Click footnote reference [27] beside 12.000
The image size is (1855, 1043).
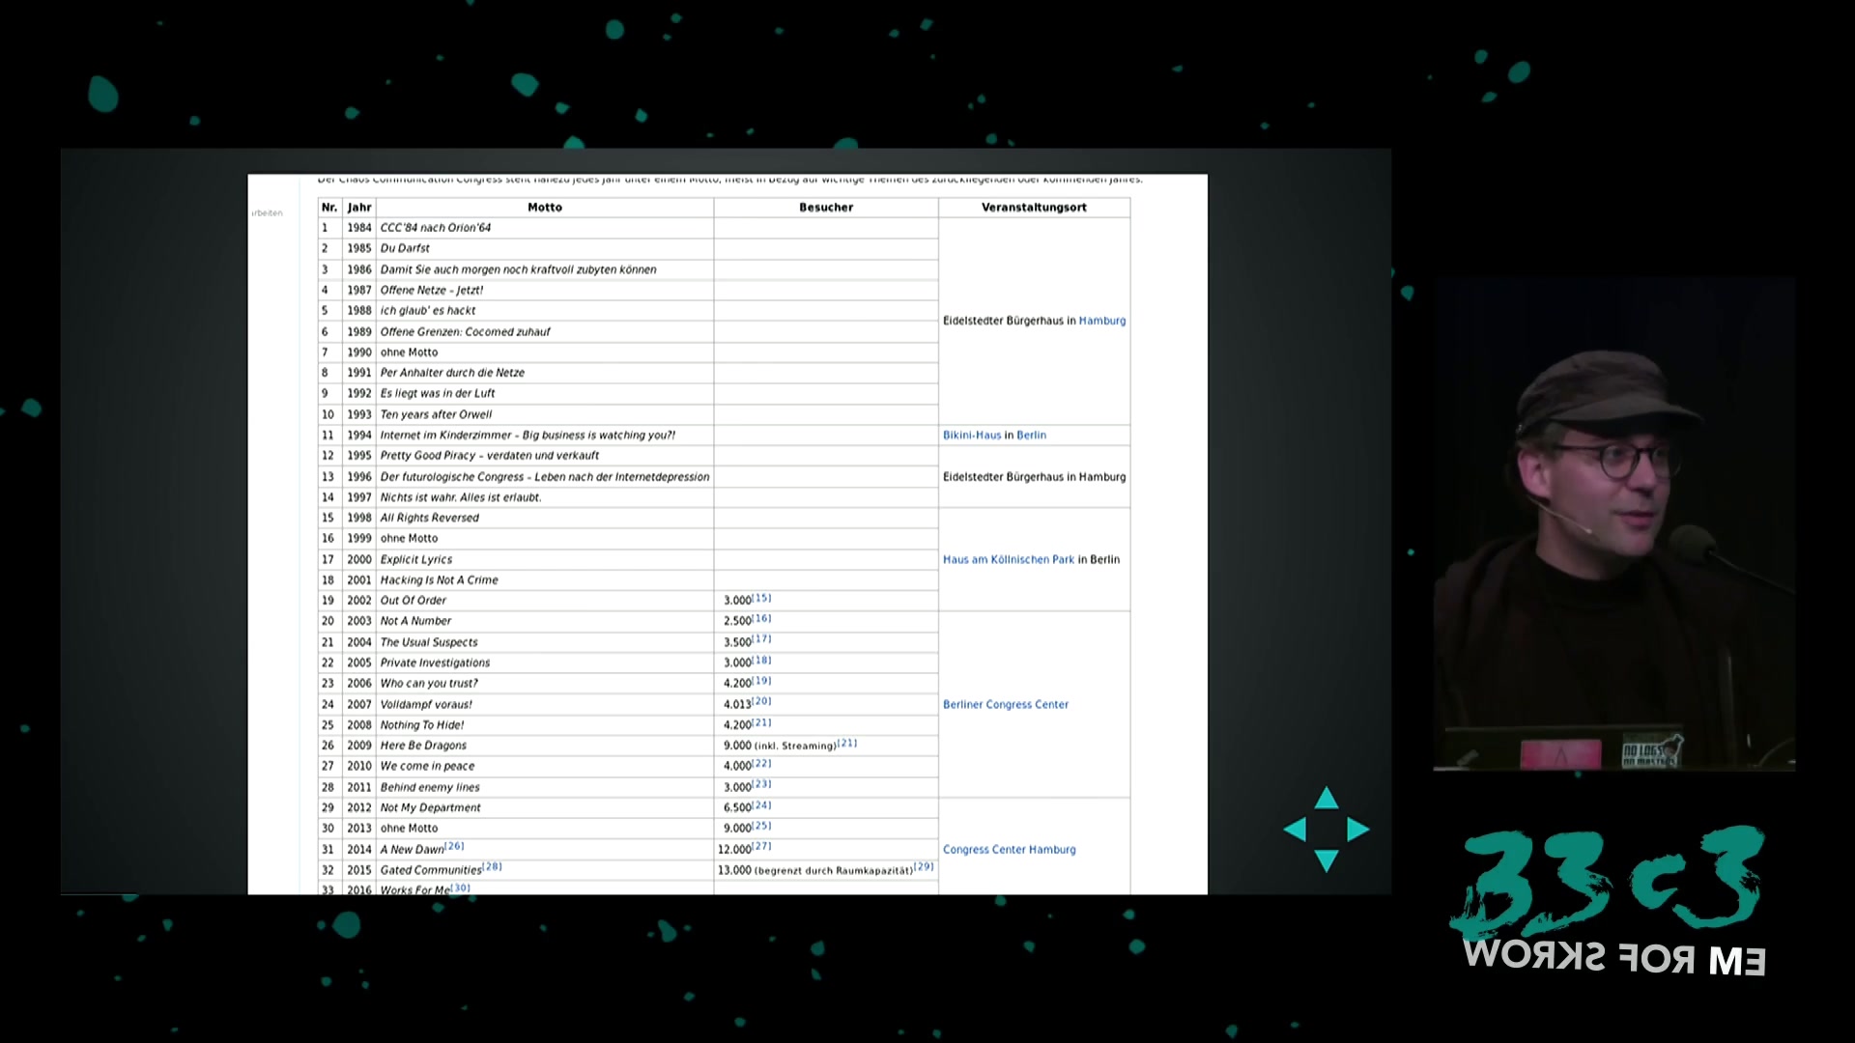point(762,846)
